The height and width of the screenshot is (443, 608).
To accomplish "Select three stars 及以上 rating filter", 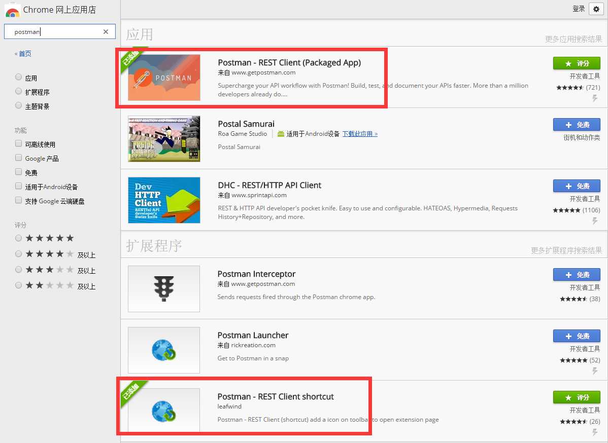I will point(18,270).
